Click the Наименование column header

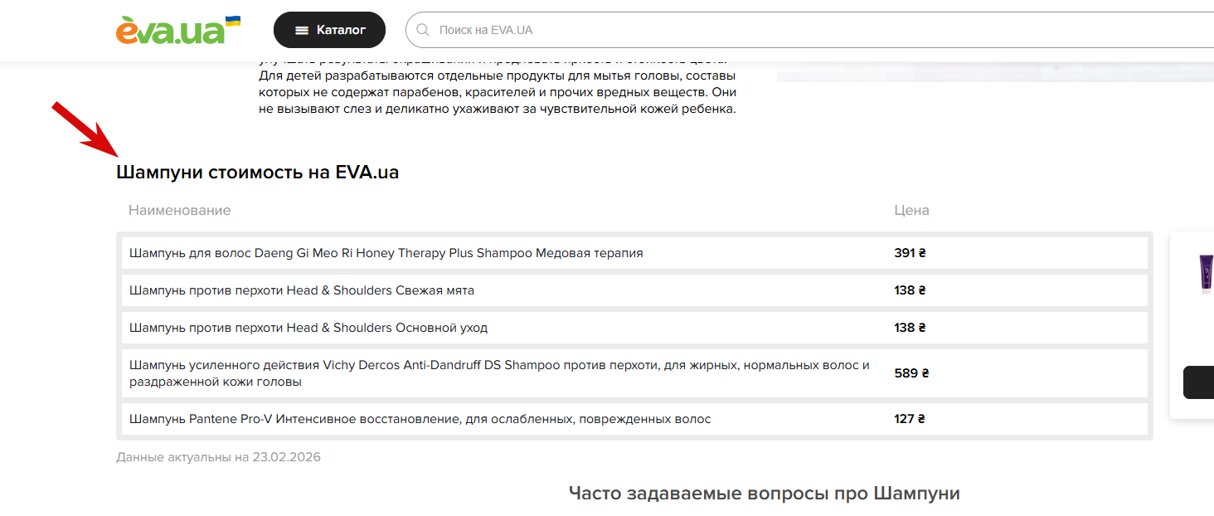point(180,210)
